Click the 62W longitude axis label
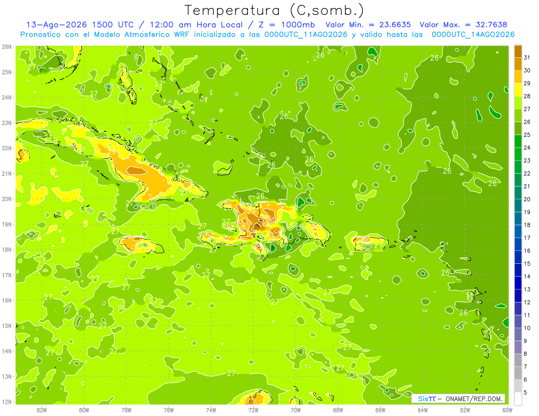Viewport: 539px width, 416px height. 465,409
